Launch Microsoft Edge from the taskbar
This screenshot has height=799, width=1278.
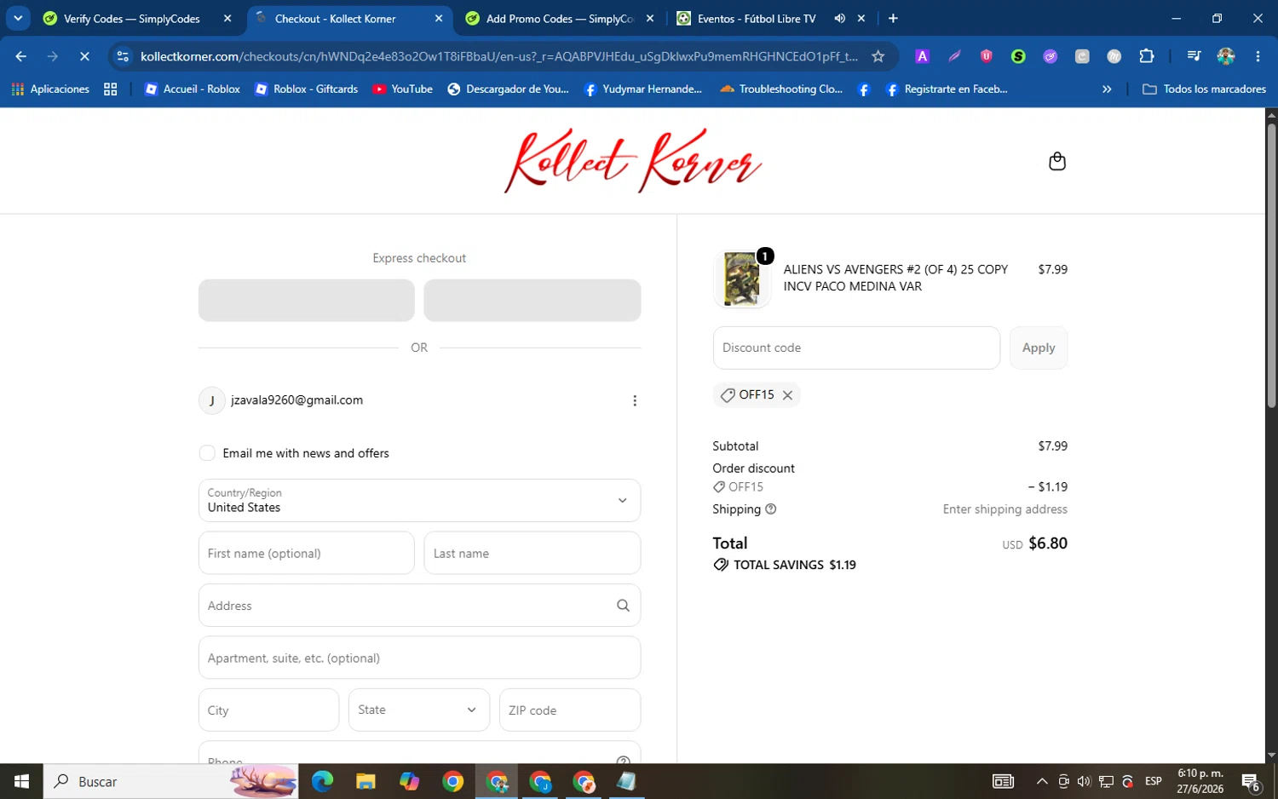(x=322, y=781)
